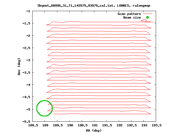
Task: Click the red scan pattern legend line
Action: [x=147, y=14]
